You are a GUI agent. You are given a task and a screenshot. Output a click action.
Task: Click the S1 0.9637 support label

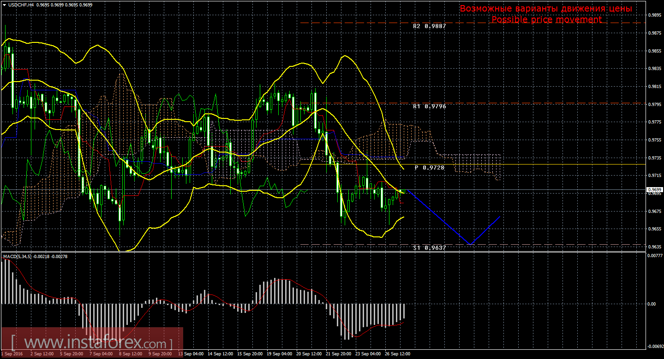pyautogui.click(x=429, y=247)
